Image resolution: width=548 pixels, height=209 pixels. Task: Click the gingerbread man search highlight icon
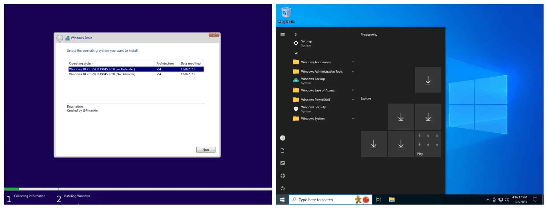358,200
